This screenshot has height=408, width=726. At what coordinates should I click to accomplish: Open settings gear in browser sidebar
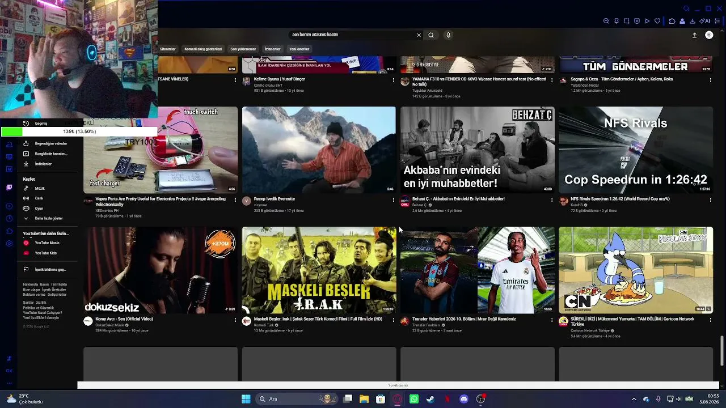(9, 244)
